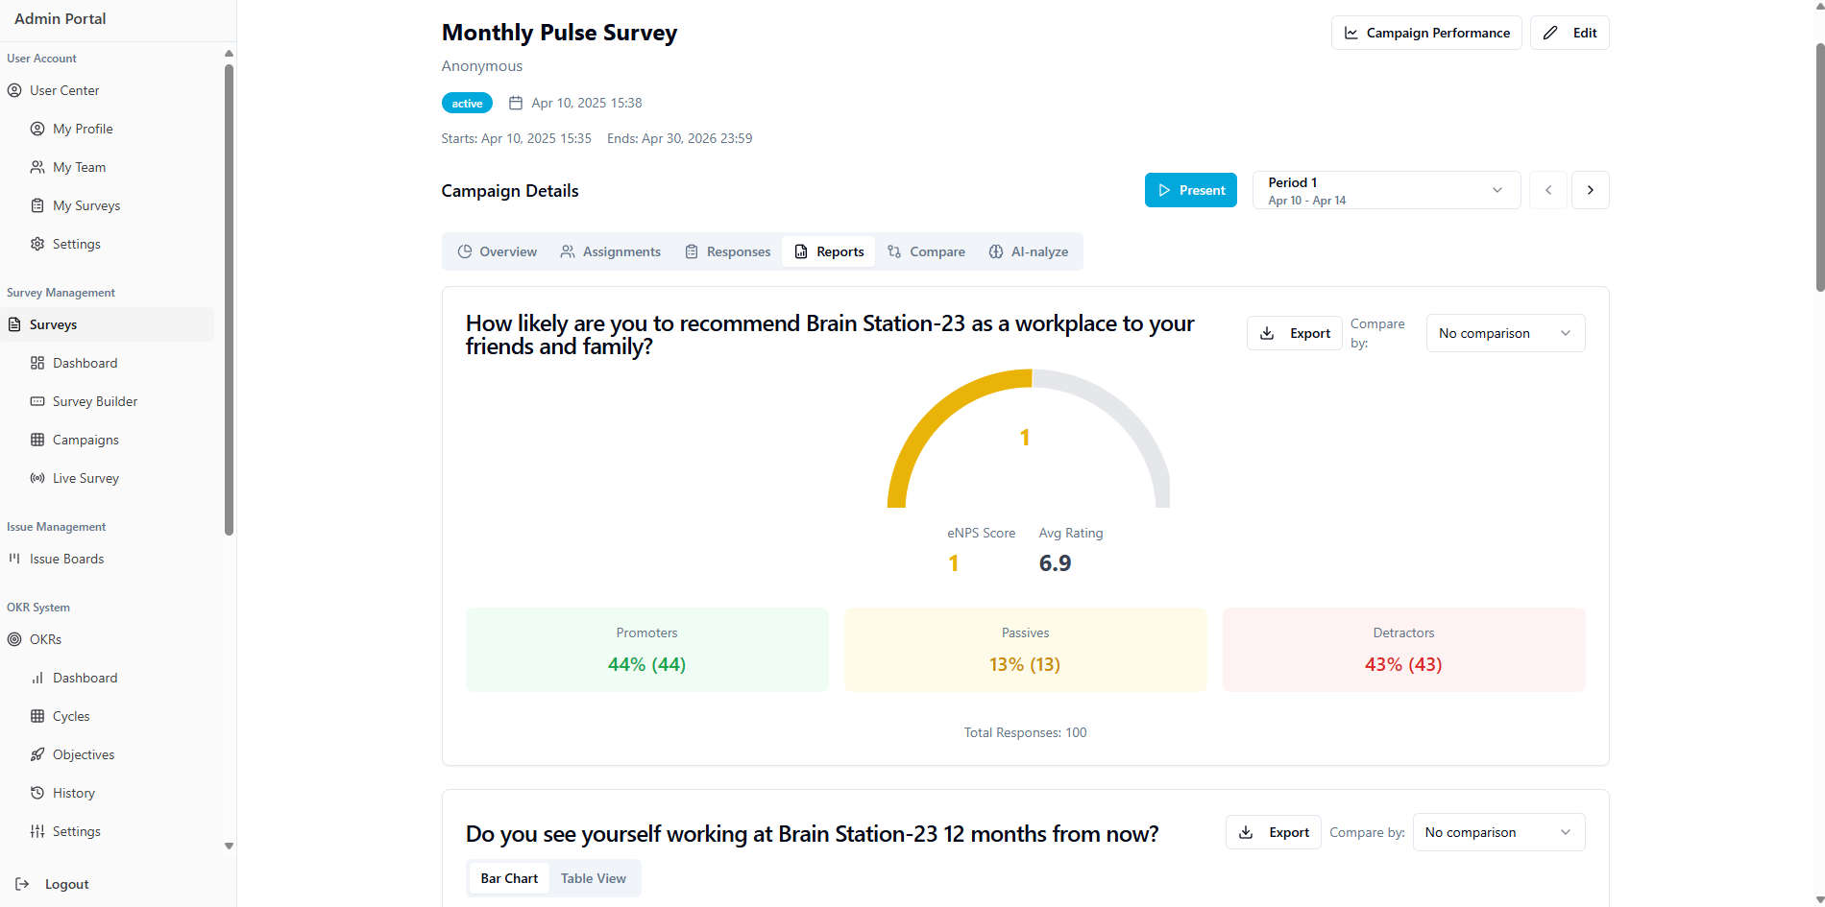Click the calendar icon beside Apr 10, 2025
This screenshot has width=1825, height=907.
point(516,103)
